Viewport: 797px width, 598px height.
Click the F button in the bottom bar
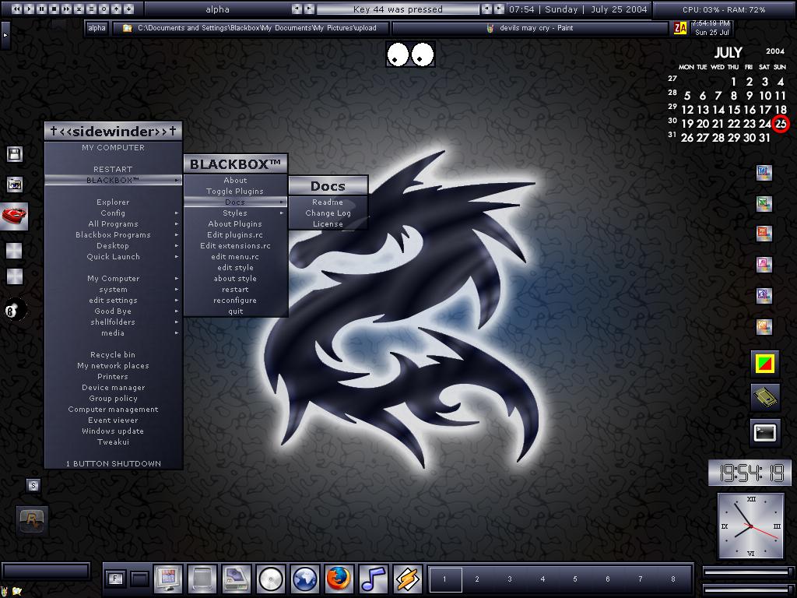[115, 579]
